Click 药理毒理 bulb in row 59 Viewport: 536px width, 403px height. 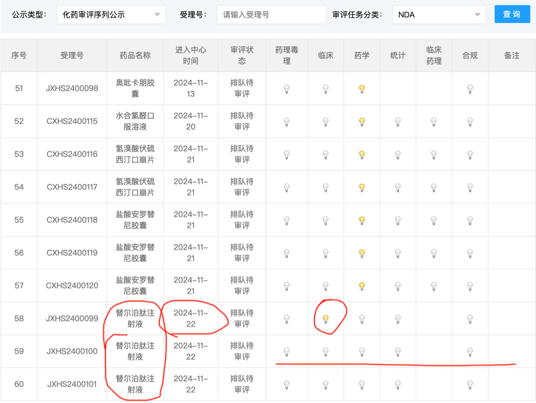coord(286,352)
